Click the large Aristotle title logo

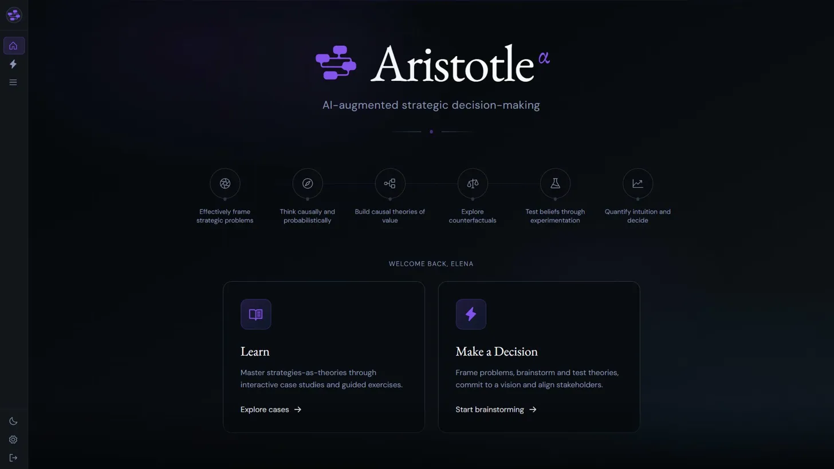pos(432,64)
